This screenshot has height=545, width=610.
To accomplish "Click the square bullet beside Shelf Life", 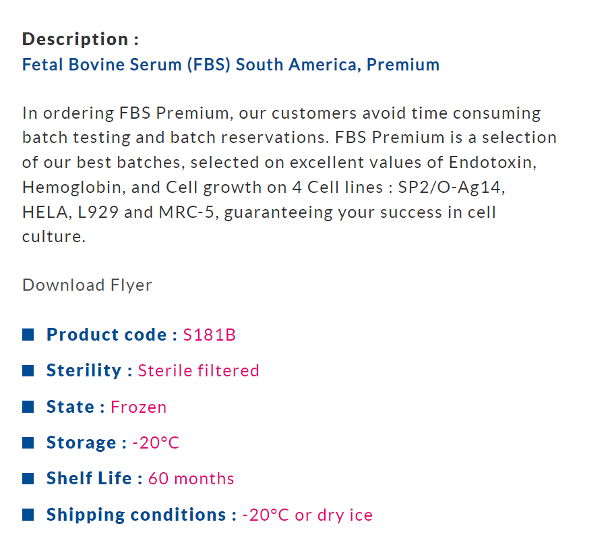I will pyautogui.click(x=28, y=479).
